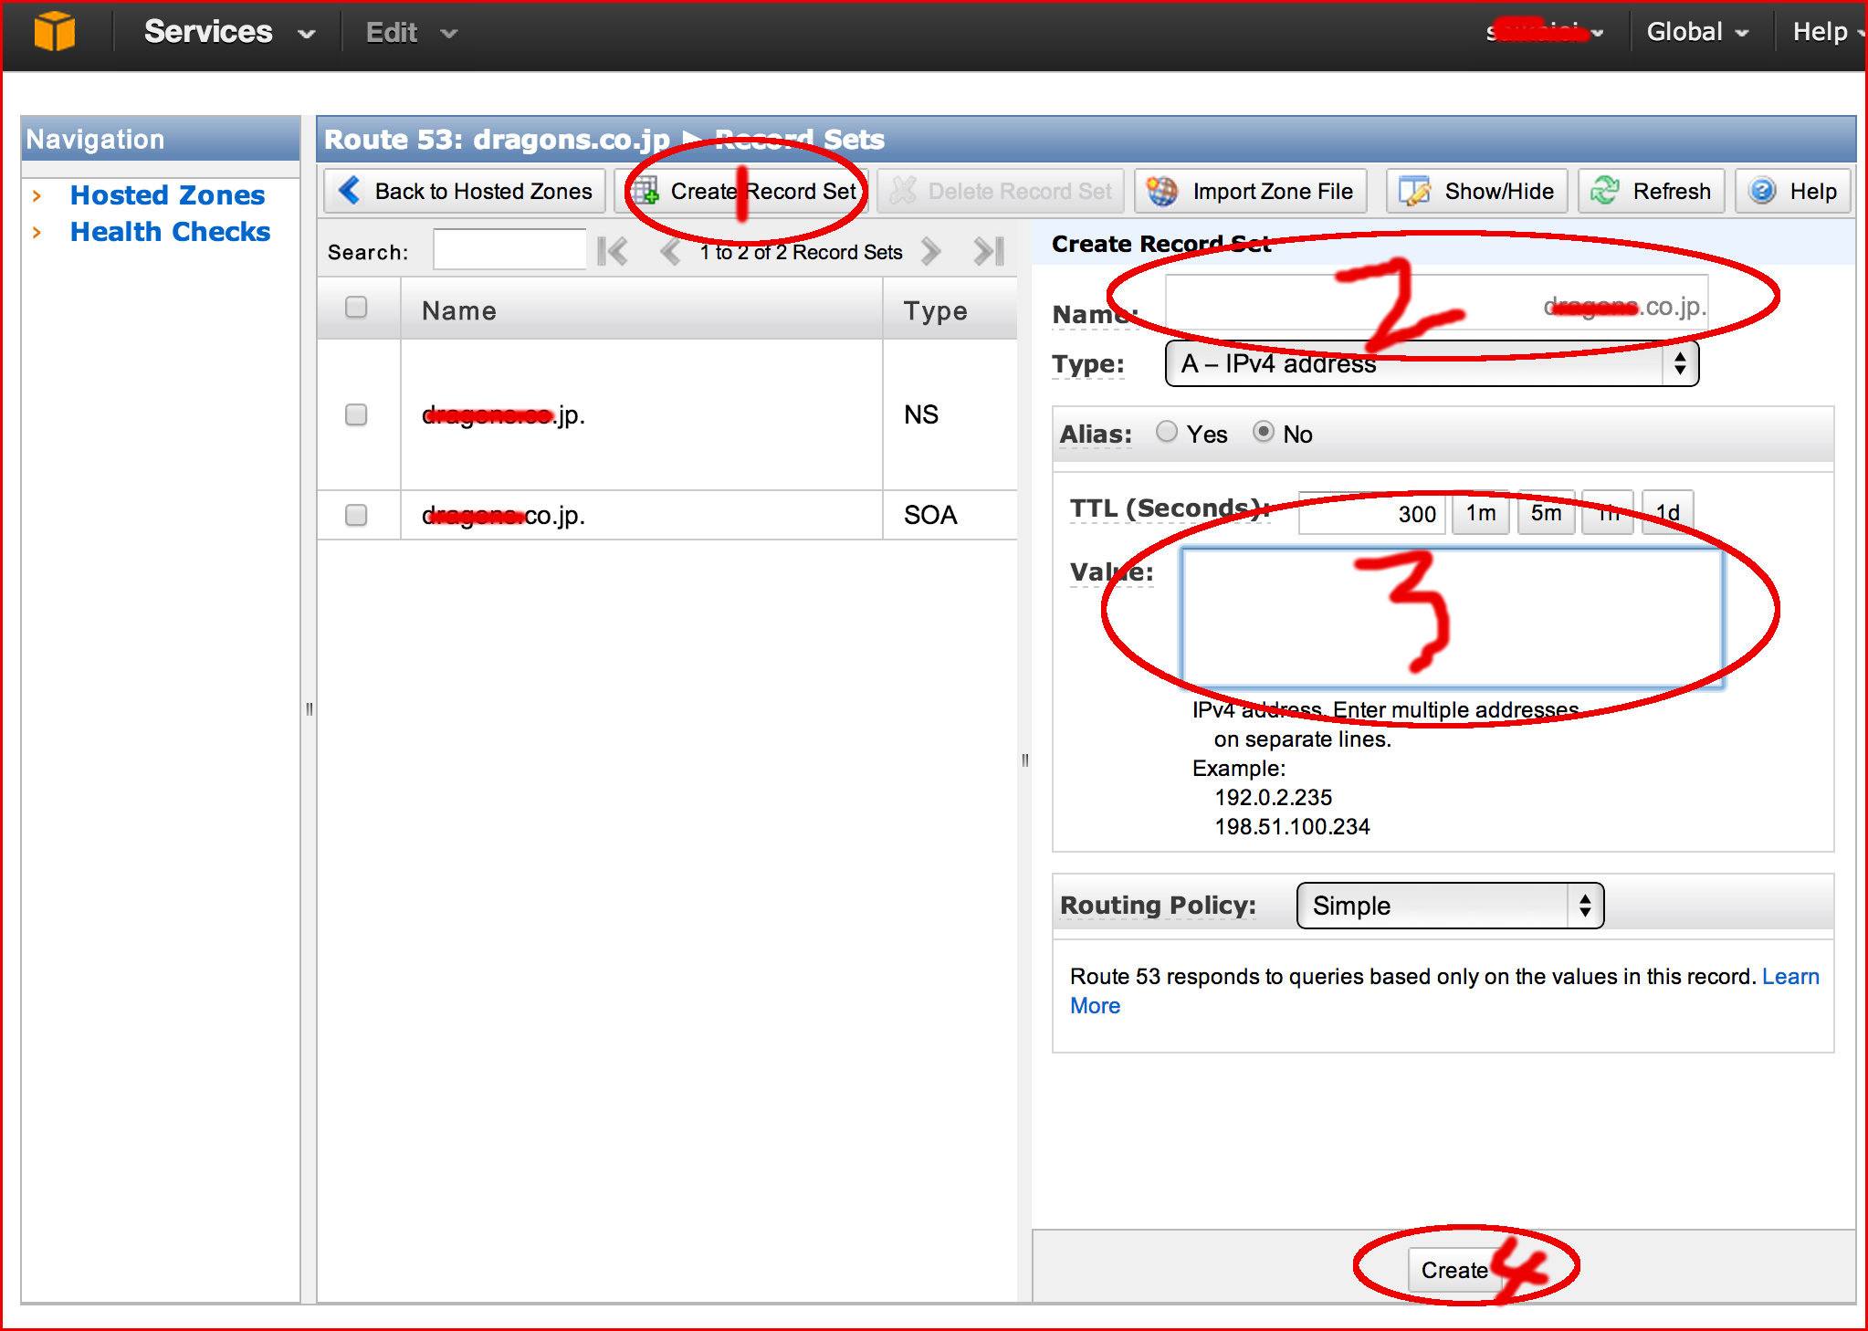Select Alias No radio button
This screenshot has width=1868, height=1331.
[1263, 432]
